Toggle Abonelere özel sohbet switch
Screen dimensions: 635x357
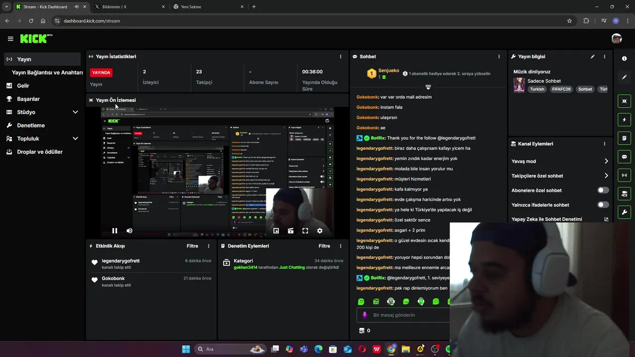coord(603,190)
